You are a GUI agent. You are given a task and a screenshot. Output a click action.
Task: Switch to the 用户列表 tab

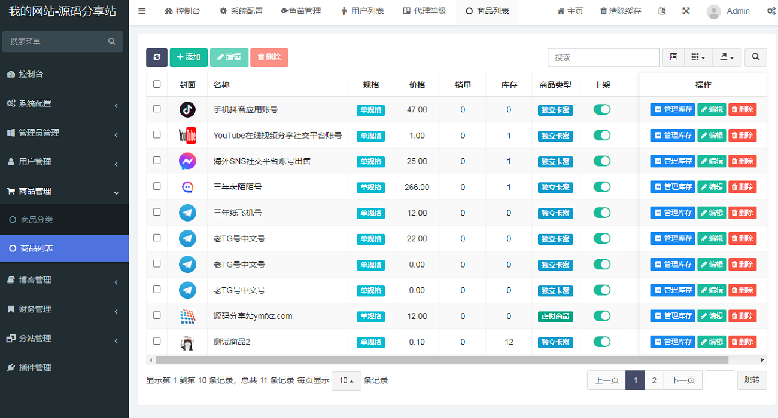click(x=362, y=11)
